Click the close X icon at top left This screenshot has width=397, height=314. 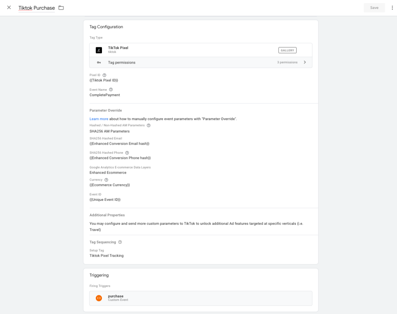(9, 8)
